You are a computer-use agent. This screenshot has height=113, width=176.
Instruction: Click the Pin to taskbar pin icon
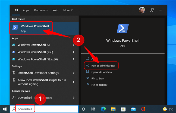coord(87,84)
